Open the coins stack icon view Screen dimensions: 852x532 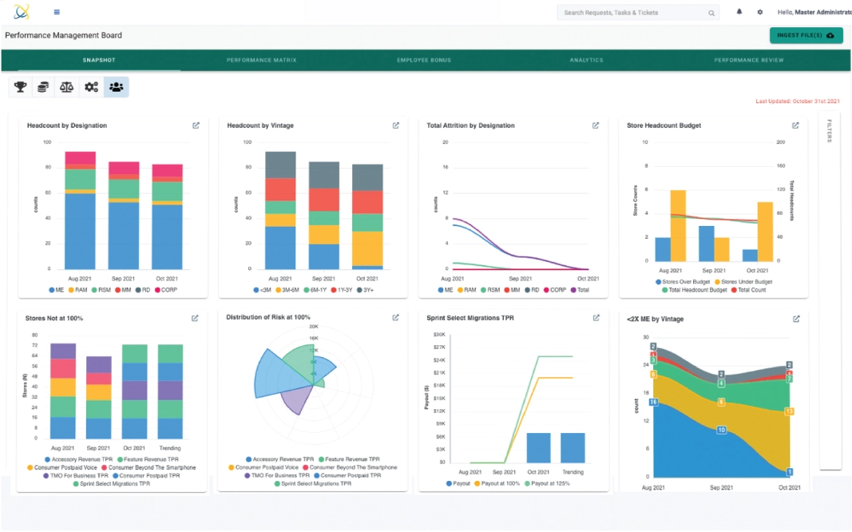click(44, 87)
